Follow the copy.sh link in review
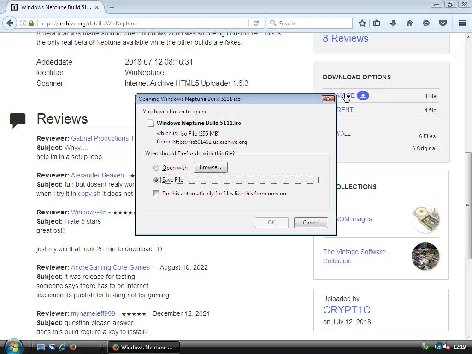 coord(89,194)
